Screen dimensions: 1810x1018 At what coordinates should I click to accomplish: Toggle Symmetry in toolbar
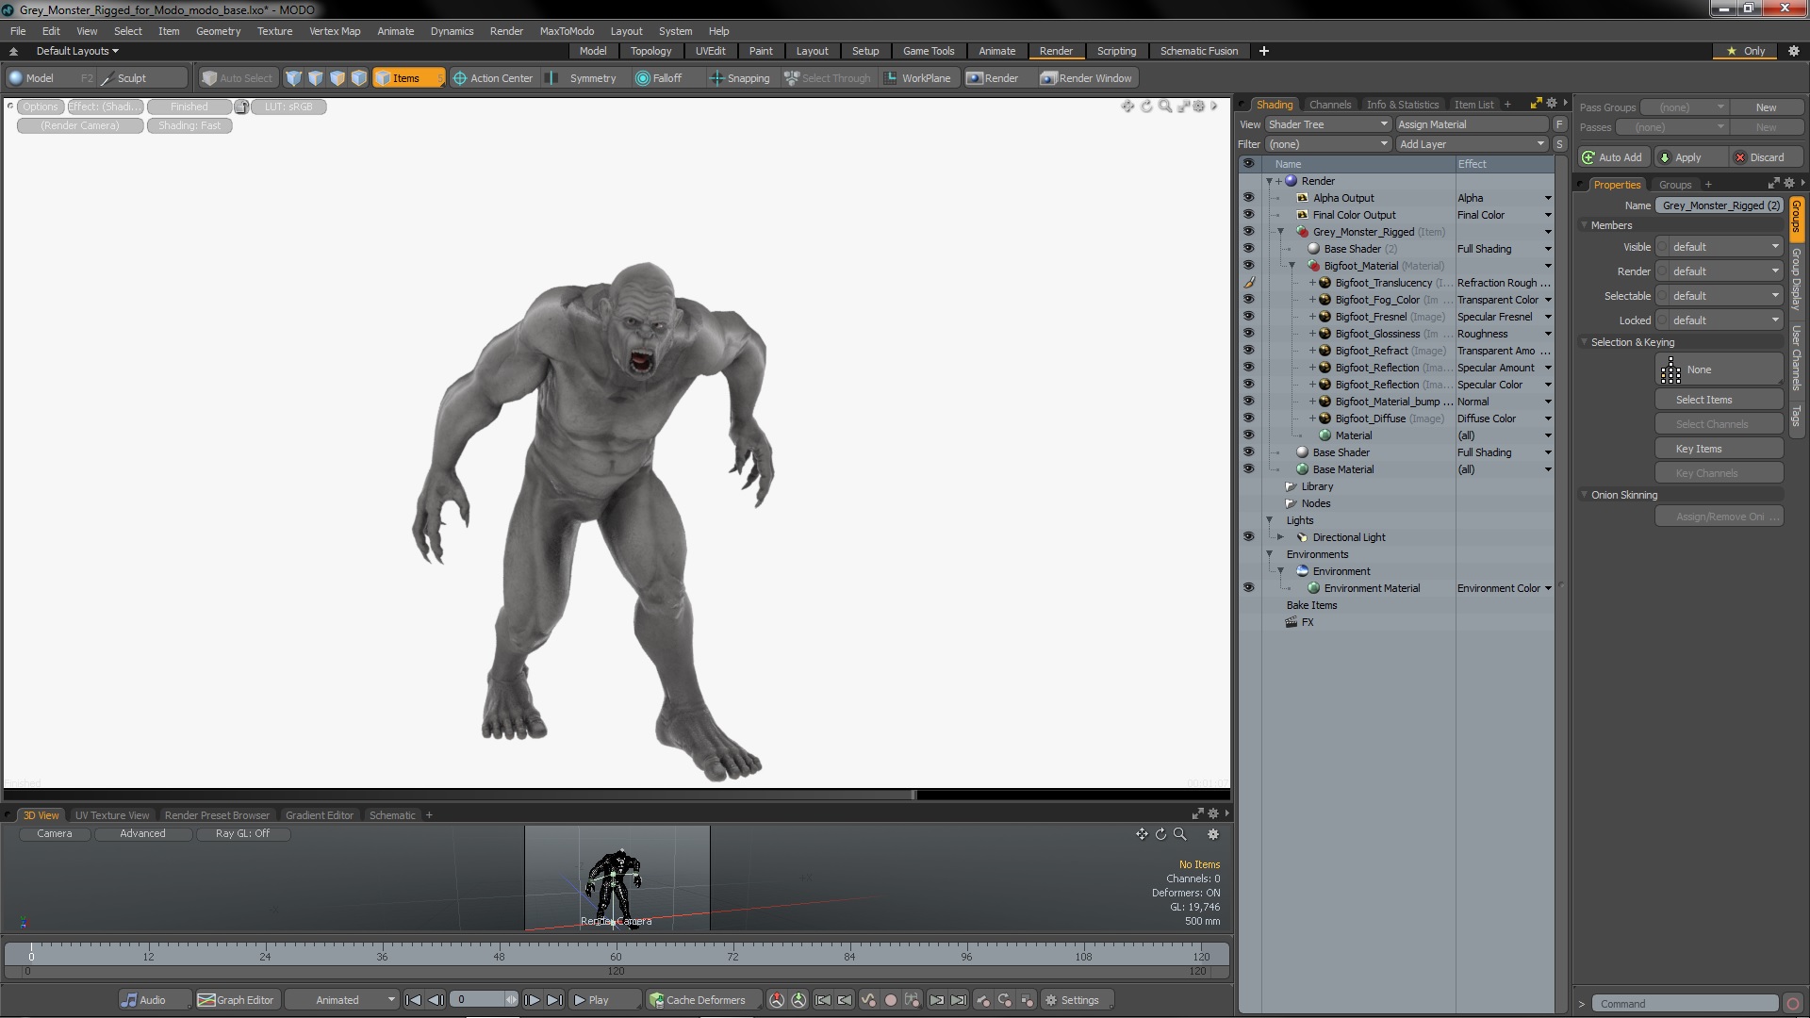coord(584,78)
